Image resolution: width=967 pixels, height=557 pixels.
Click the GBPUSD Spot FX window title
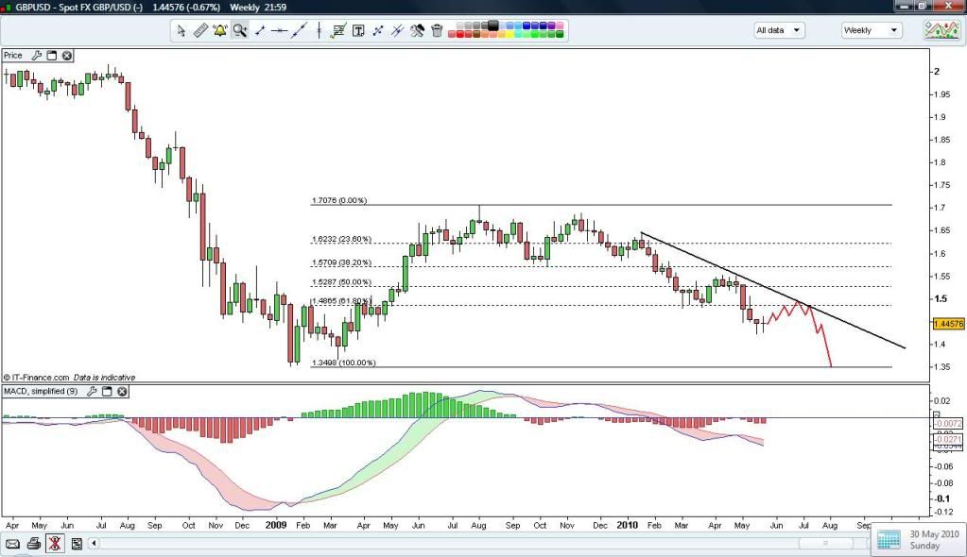tap(79, 7)
